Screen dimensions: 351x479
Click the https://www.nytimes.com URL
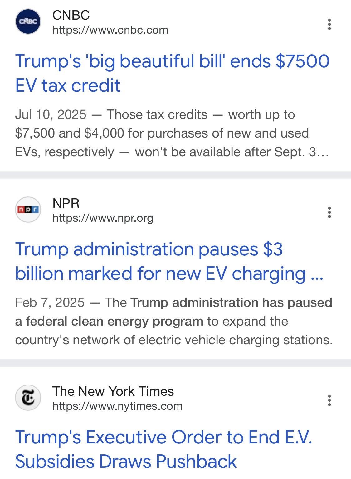pos(117,406)
